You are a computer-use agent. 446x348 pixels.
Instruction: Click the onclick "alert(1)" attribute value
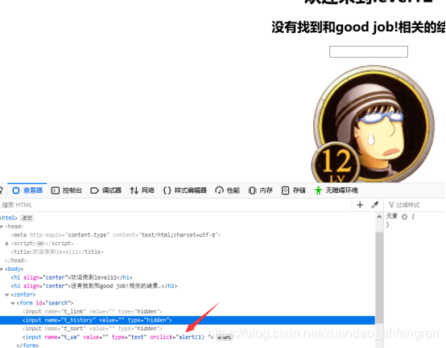pos(192,338)
